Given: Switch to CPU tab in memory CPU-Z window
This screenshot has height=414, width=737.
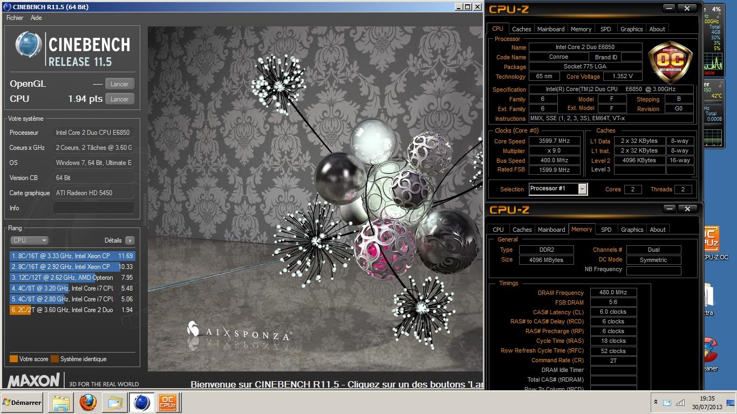Looking at the screenshot, I should [498, 230].
